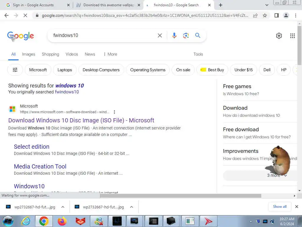Open Microsoft result options menu
This screenshot has height=227, width=302.
pos(114,112)
